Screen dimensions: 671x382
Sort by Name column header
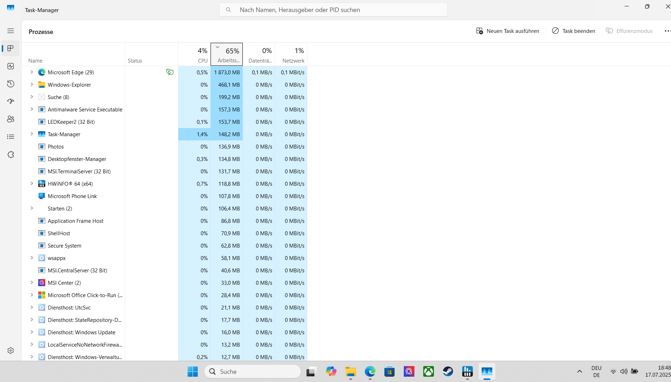pyautogui.click(x=73, y=54)
